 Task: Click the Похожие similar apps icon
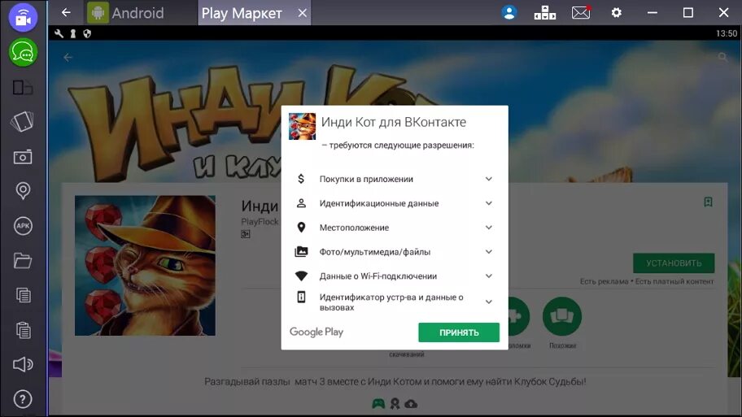562,316
